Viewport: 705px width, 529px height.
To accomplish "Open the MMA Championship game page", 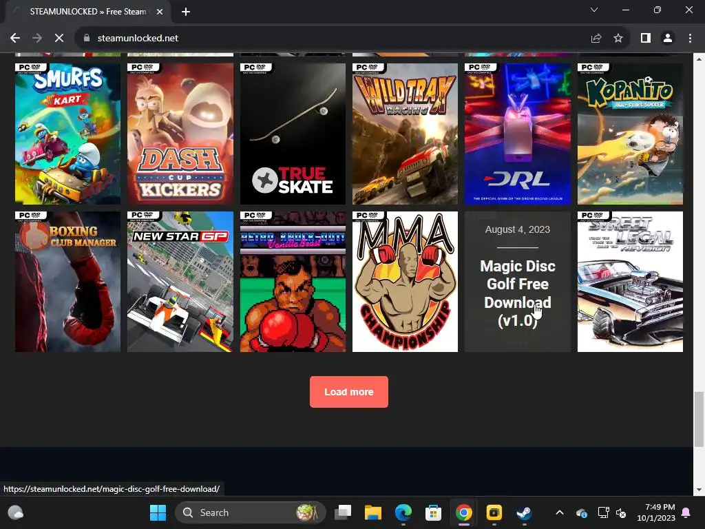I will [x=405, y=282].
